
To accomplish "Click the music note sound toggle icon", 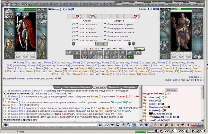I will [134, 125].
